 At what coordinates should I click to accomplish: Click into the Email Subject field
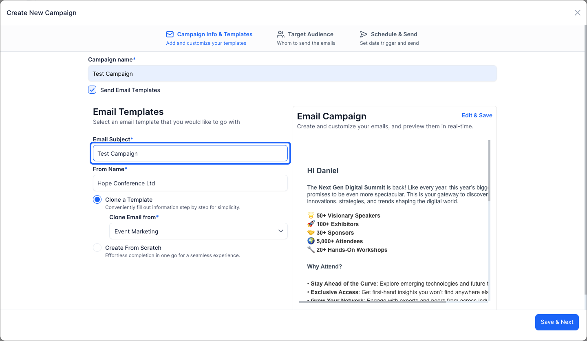click(190, 154)
